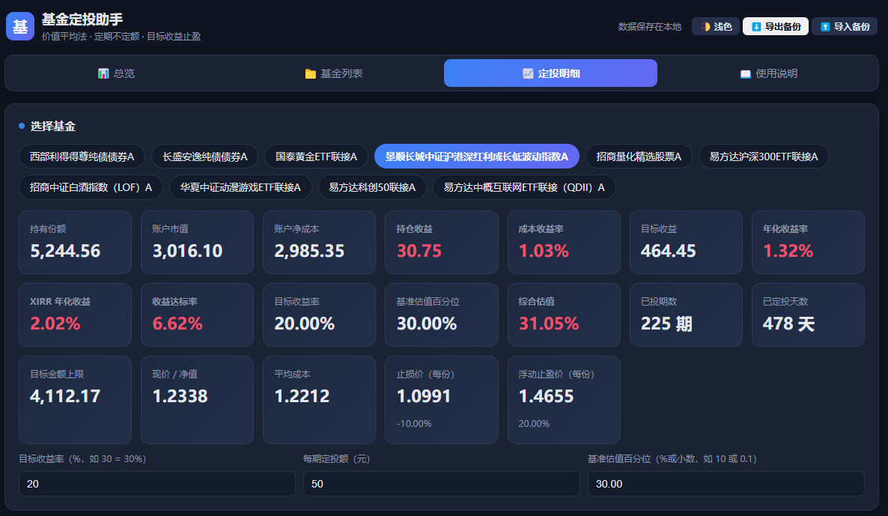Click the 年化收益率 value 1.32%
The height and width of the screenshot is (516, 888).
click(x=788, y=251)
